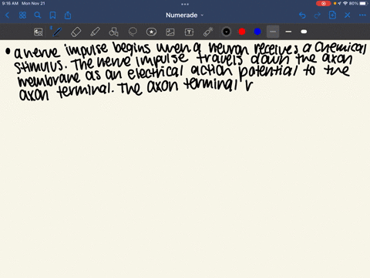The height and width of the screenshot is (278, 370).
Task: Undo the last stroke
Action: [x=302, y=15]
